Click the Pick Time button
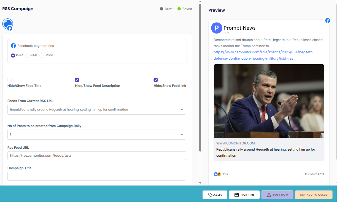Image resolution: width=337 pixels, height=202 pixels. pos(244,195)
